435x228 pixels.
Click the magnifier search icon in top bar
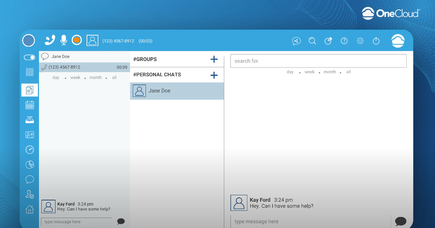click(x=312, y=41)
